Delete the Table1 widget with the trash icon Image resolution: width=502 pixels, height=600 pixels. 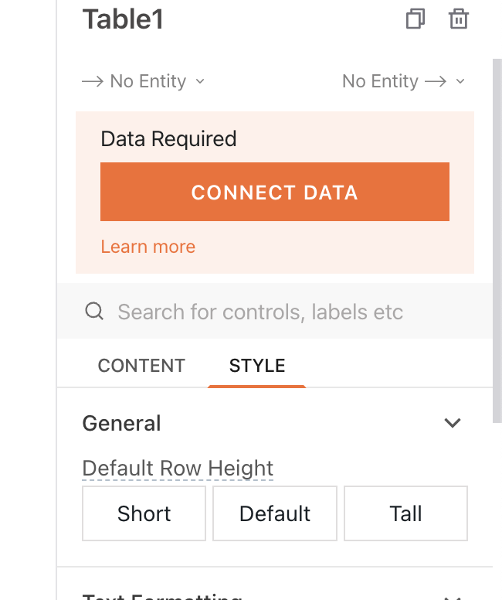pyautogui.click(x=459, y=19)
